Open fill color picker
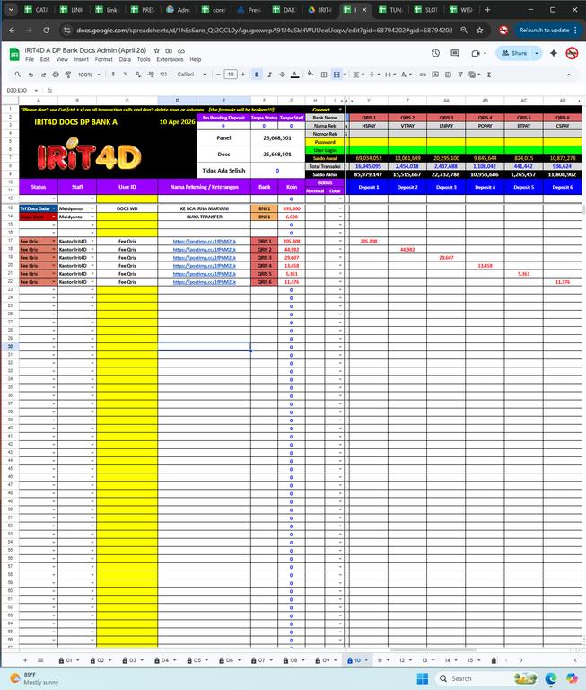586x690 pixels. click(310, 75)
